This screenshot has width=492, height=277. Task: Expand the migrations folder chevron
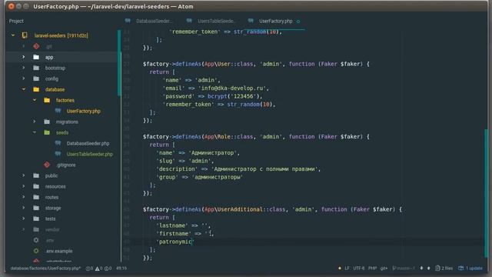click(35, 122)
